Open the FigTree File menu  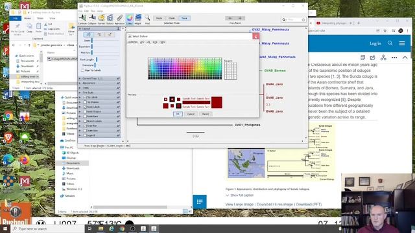80,11
